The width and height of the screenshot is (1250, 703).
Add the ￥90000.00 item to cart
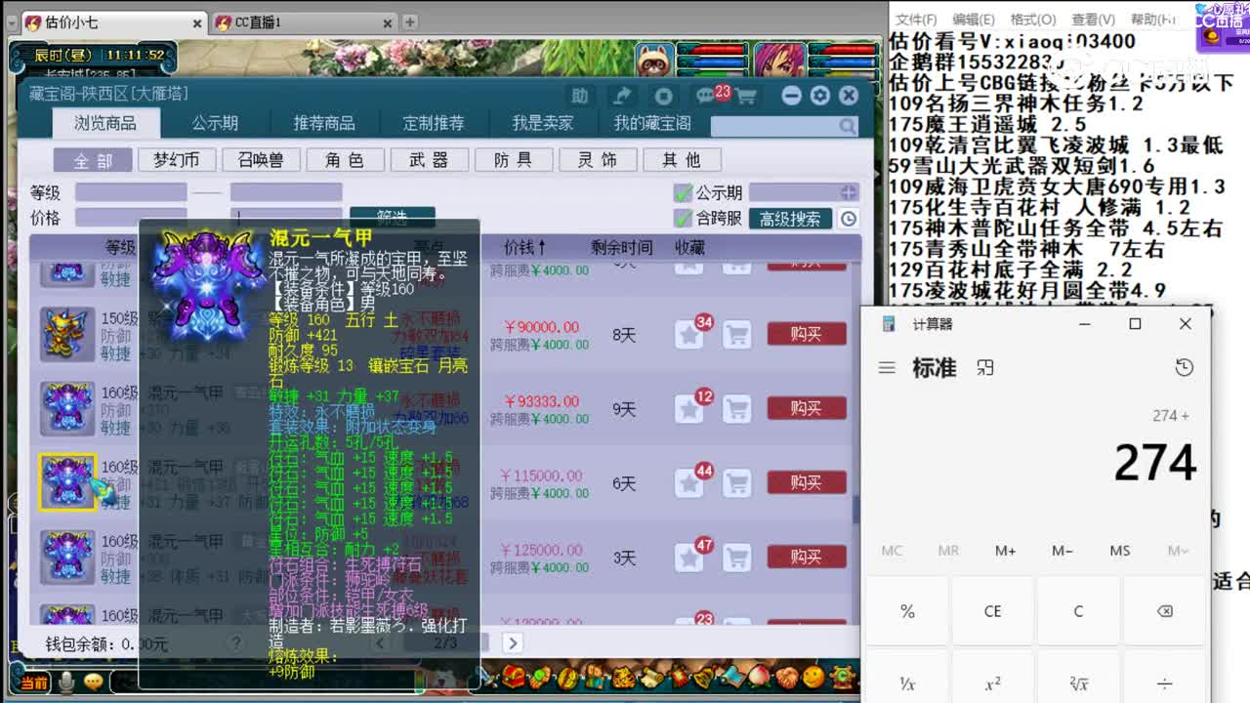(x=736, y=335)
